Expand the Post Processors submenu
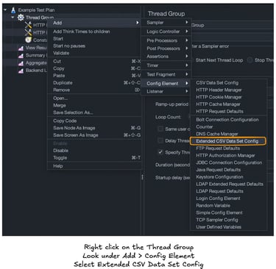The height and width of the screenshot is (269, 276). tap(166, 49)
